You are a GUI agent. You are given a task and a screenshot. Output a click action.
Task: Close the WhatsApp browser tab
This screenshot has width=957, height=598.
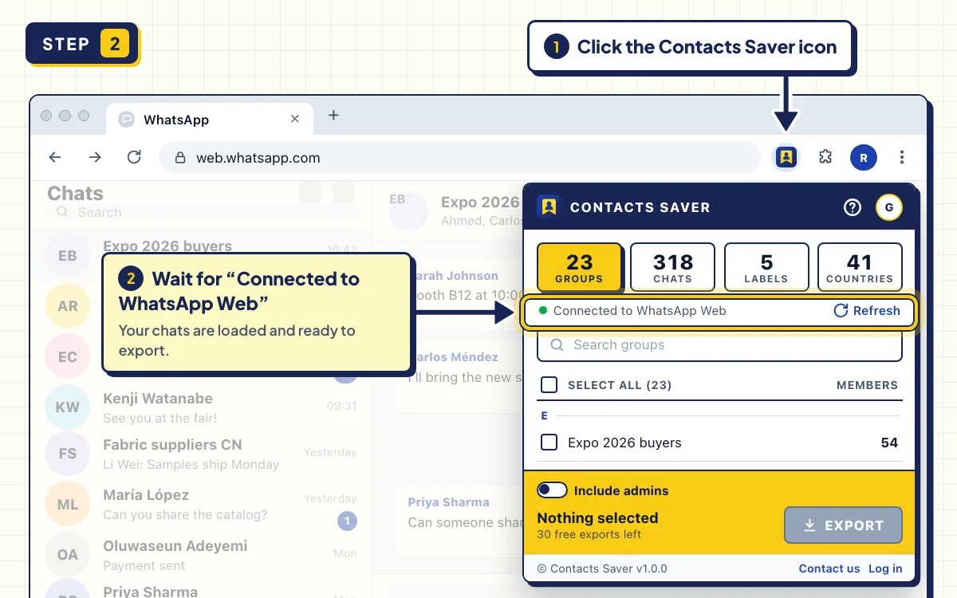pyautogui.click(x=295, y=119)
